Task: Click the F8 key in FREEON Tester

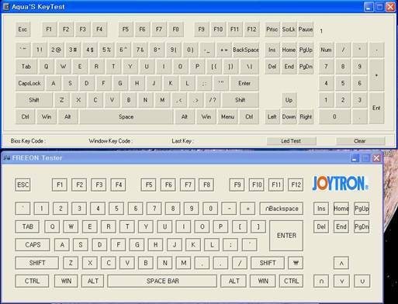Action: [x=206, y=185]
